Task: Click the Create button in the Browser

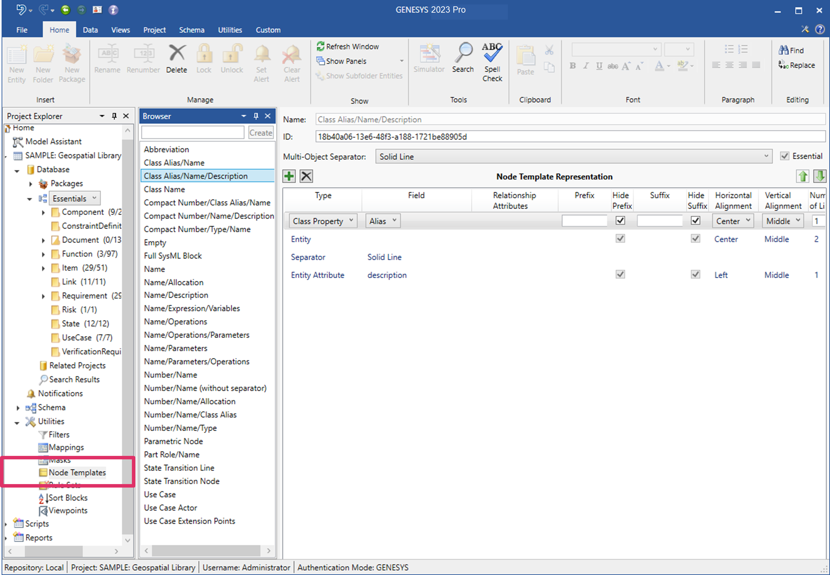Action: [261, 132]
